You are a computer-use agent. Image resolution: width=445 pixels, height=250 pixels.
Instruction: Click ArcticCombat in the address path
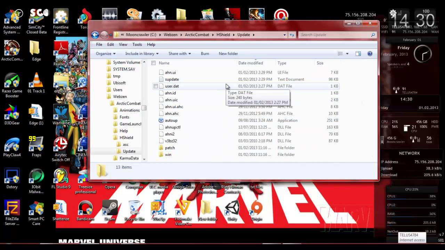point(197,35)
